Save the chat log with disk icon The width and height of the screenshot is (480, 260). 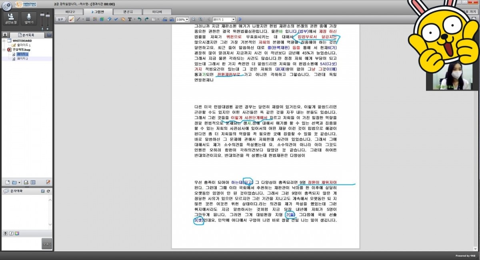point(42,192)
